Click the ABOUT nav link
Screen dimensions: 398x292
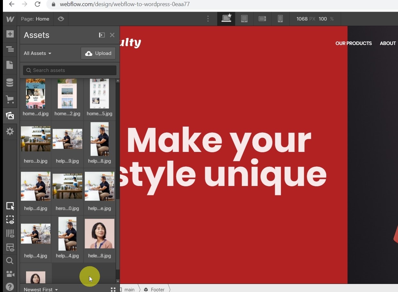(x=388, y=43)
